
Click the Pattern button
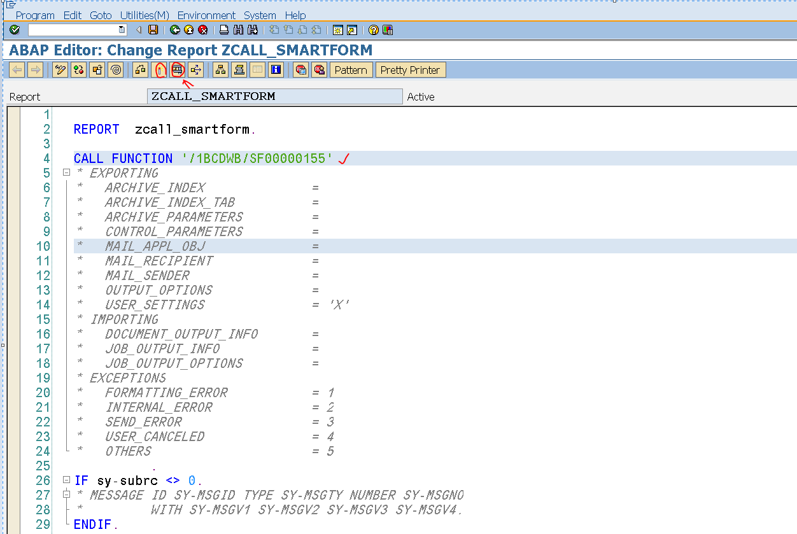(x=351, y=70)
